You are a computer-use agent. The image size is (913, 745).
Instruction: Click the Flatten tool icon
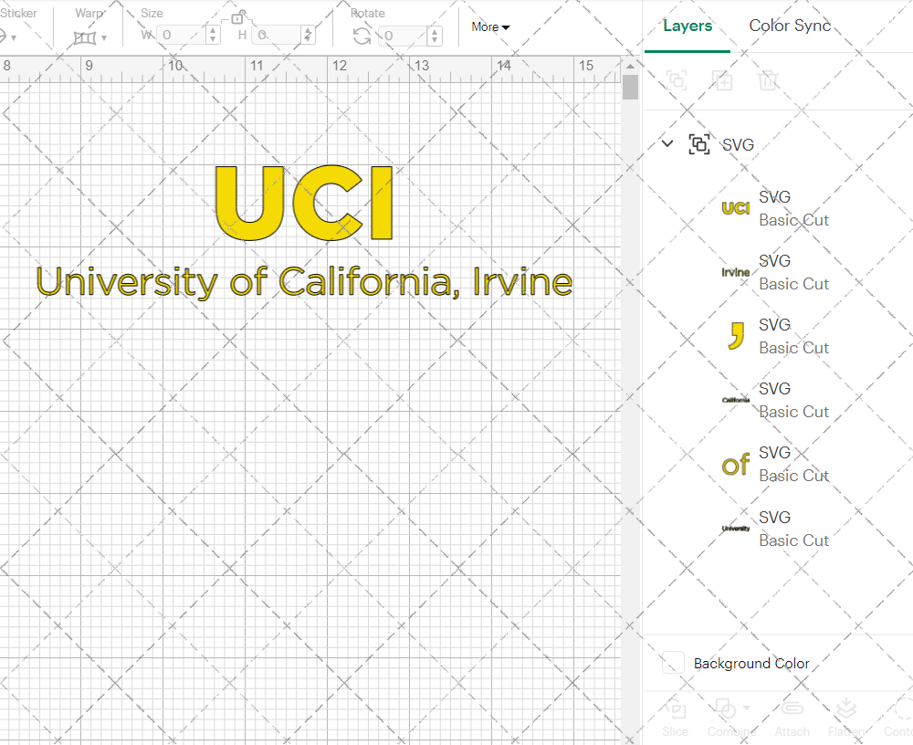point(847,708)
